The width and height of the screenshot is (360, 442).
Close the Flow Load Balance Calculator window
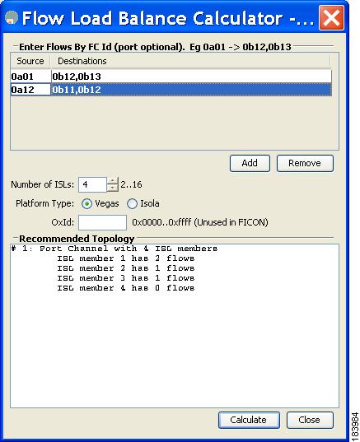pyautogui.click(x=331, y=18)
